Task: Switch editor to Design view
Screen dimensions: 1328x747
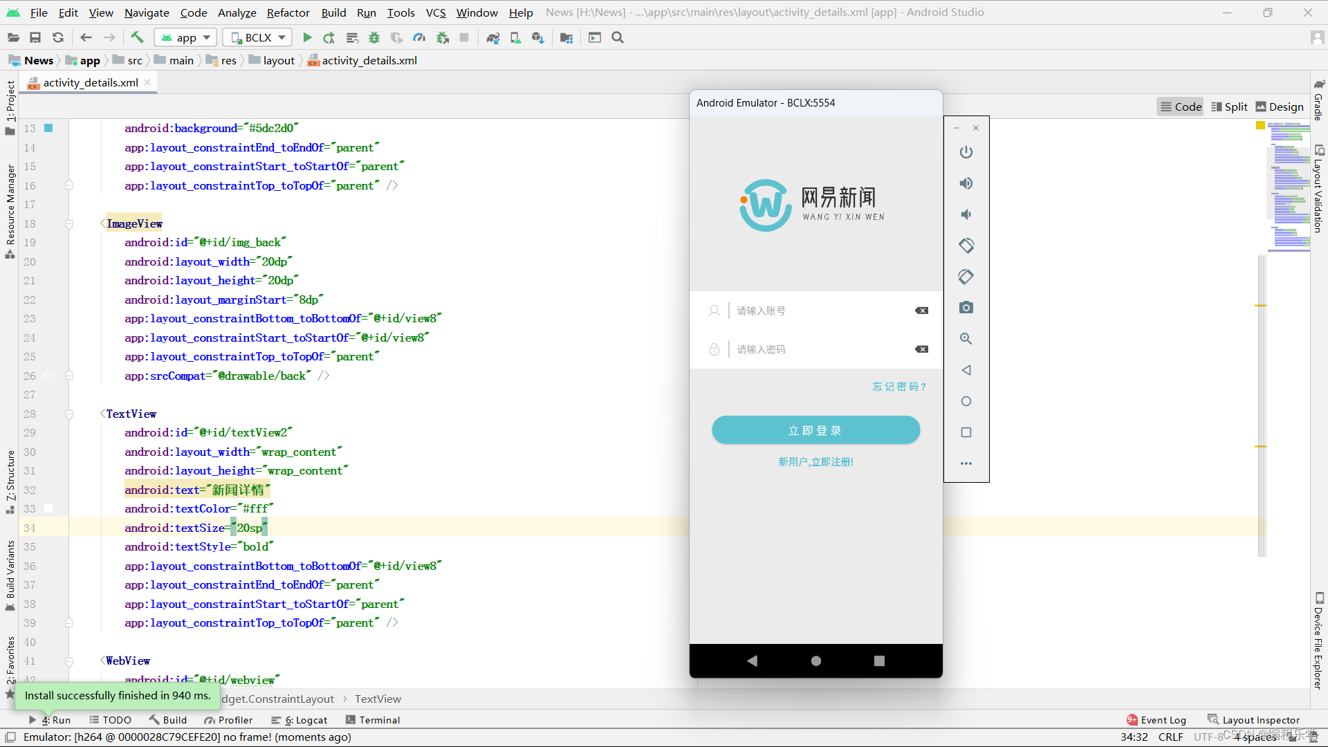Action: click(1280, 107)
